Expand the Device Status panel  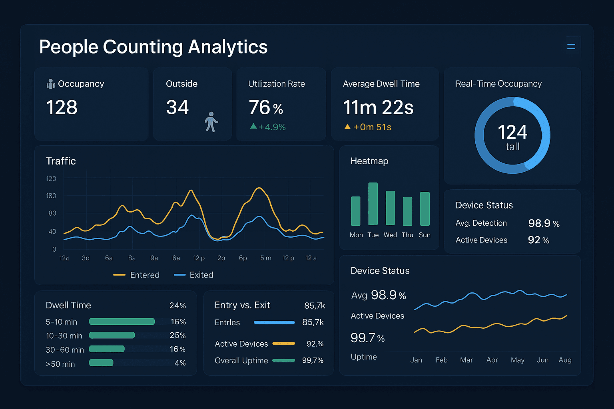click(x=379, y=270)
